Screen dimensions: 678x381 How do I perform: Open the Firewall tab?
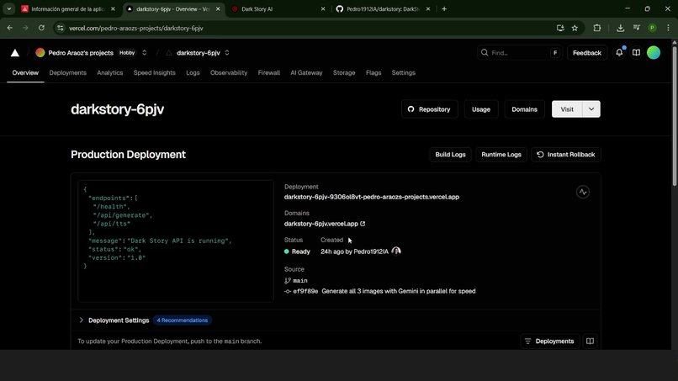coord(269,72)
